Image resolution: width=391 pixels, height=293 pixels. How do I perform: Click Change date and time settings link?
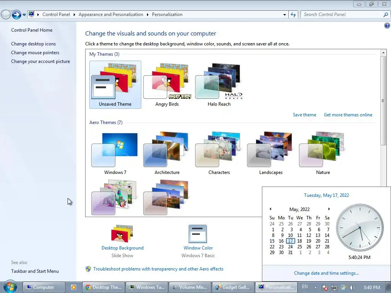[x=326, y=273]
